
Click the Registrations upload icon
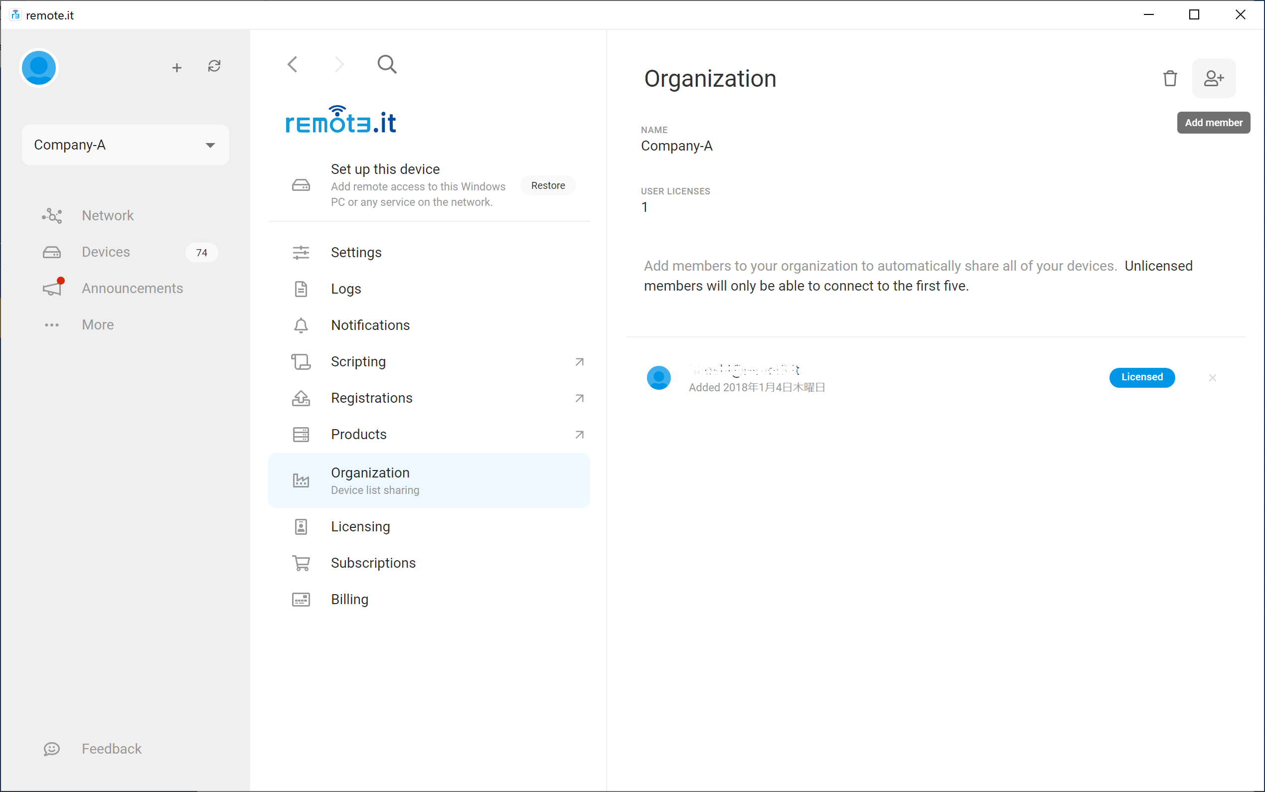(301, 398)
